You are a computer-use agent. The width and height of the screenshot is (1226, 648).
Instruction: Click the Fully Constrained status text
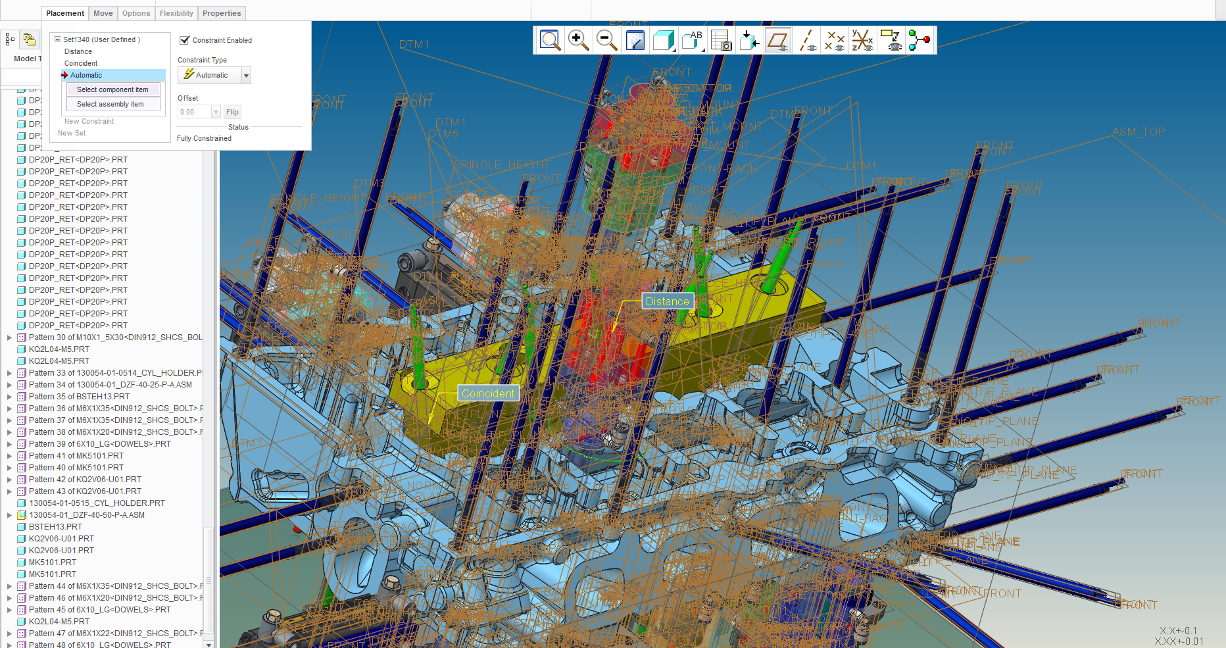pyautogui.click(x=204, y=138)
